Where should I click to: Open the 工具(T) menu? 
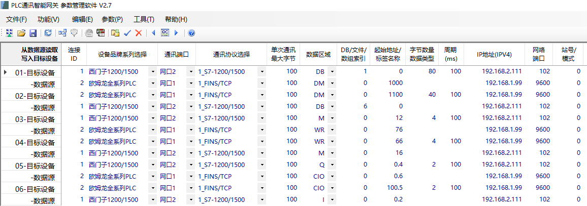144,19
